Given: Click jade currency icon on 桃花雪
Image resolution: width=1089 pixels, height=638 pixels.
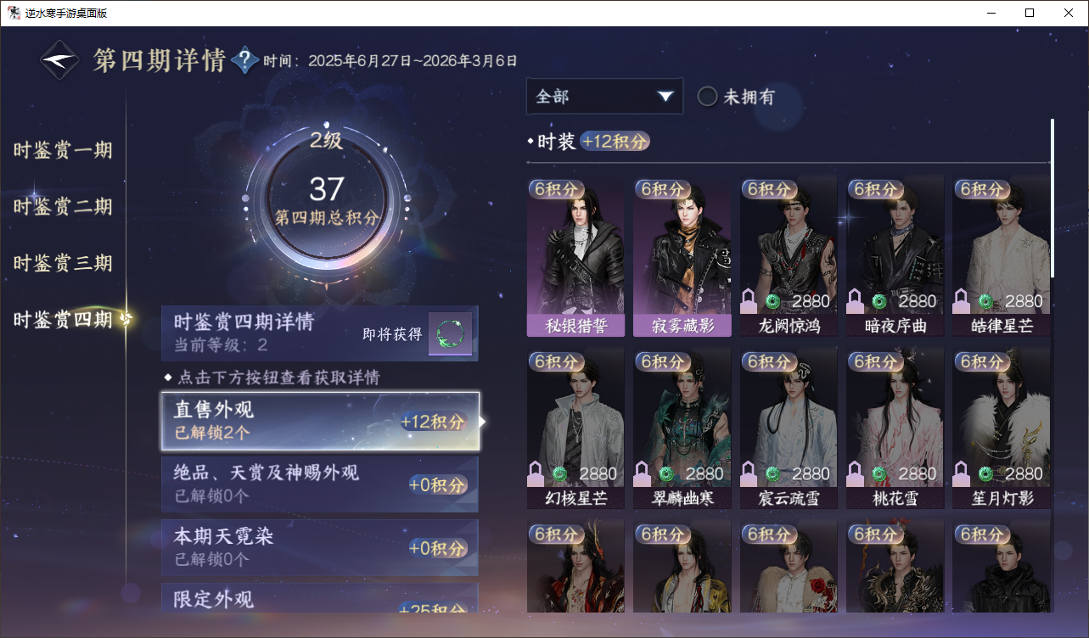Looking at the screenshot, I should (x=879, y=473).
